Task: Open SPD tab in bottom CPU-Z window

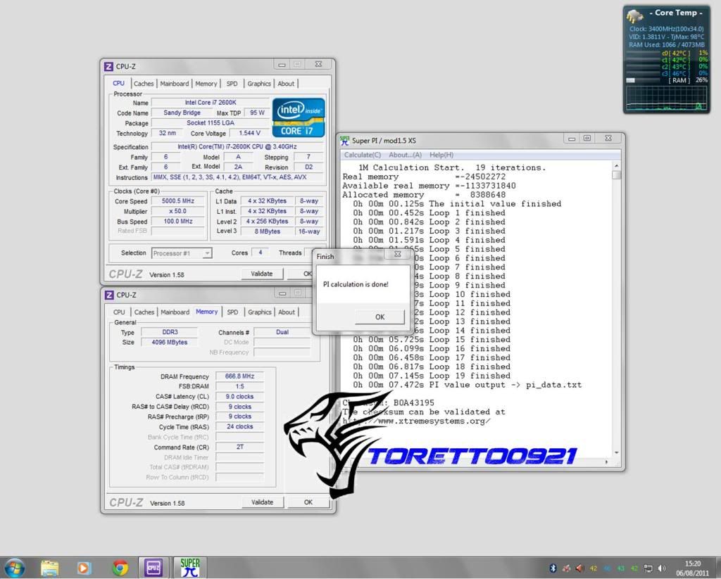Action: 232,312
